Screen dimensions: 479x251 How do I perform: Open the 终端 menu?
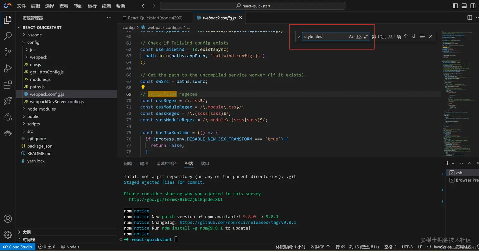click(x=106, y=6)
